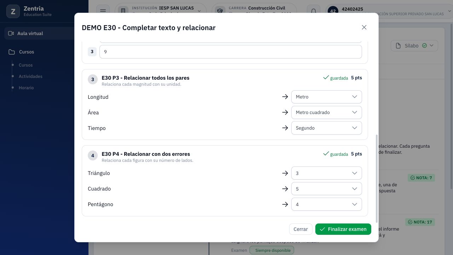This screenshot has width=453, height=255.
Task: Click the title 'E30 P4 - Relacionar con dos errores'
Action: point(146,154)
